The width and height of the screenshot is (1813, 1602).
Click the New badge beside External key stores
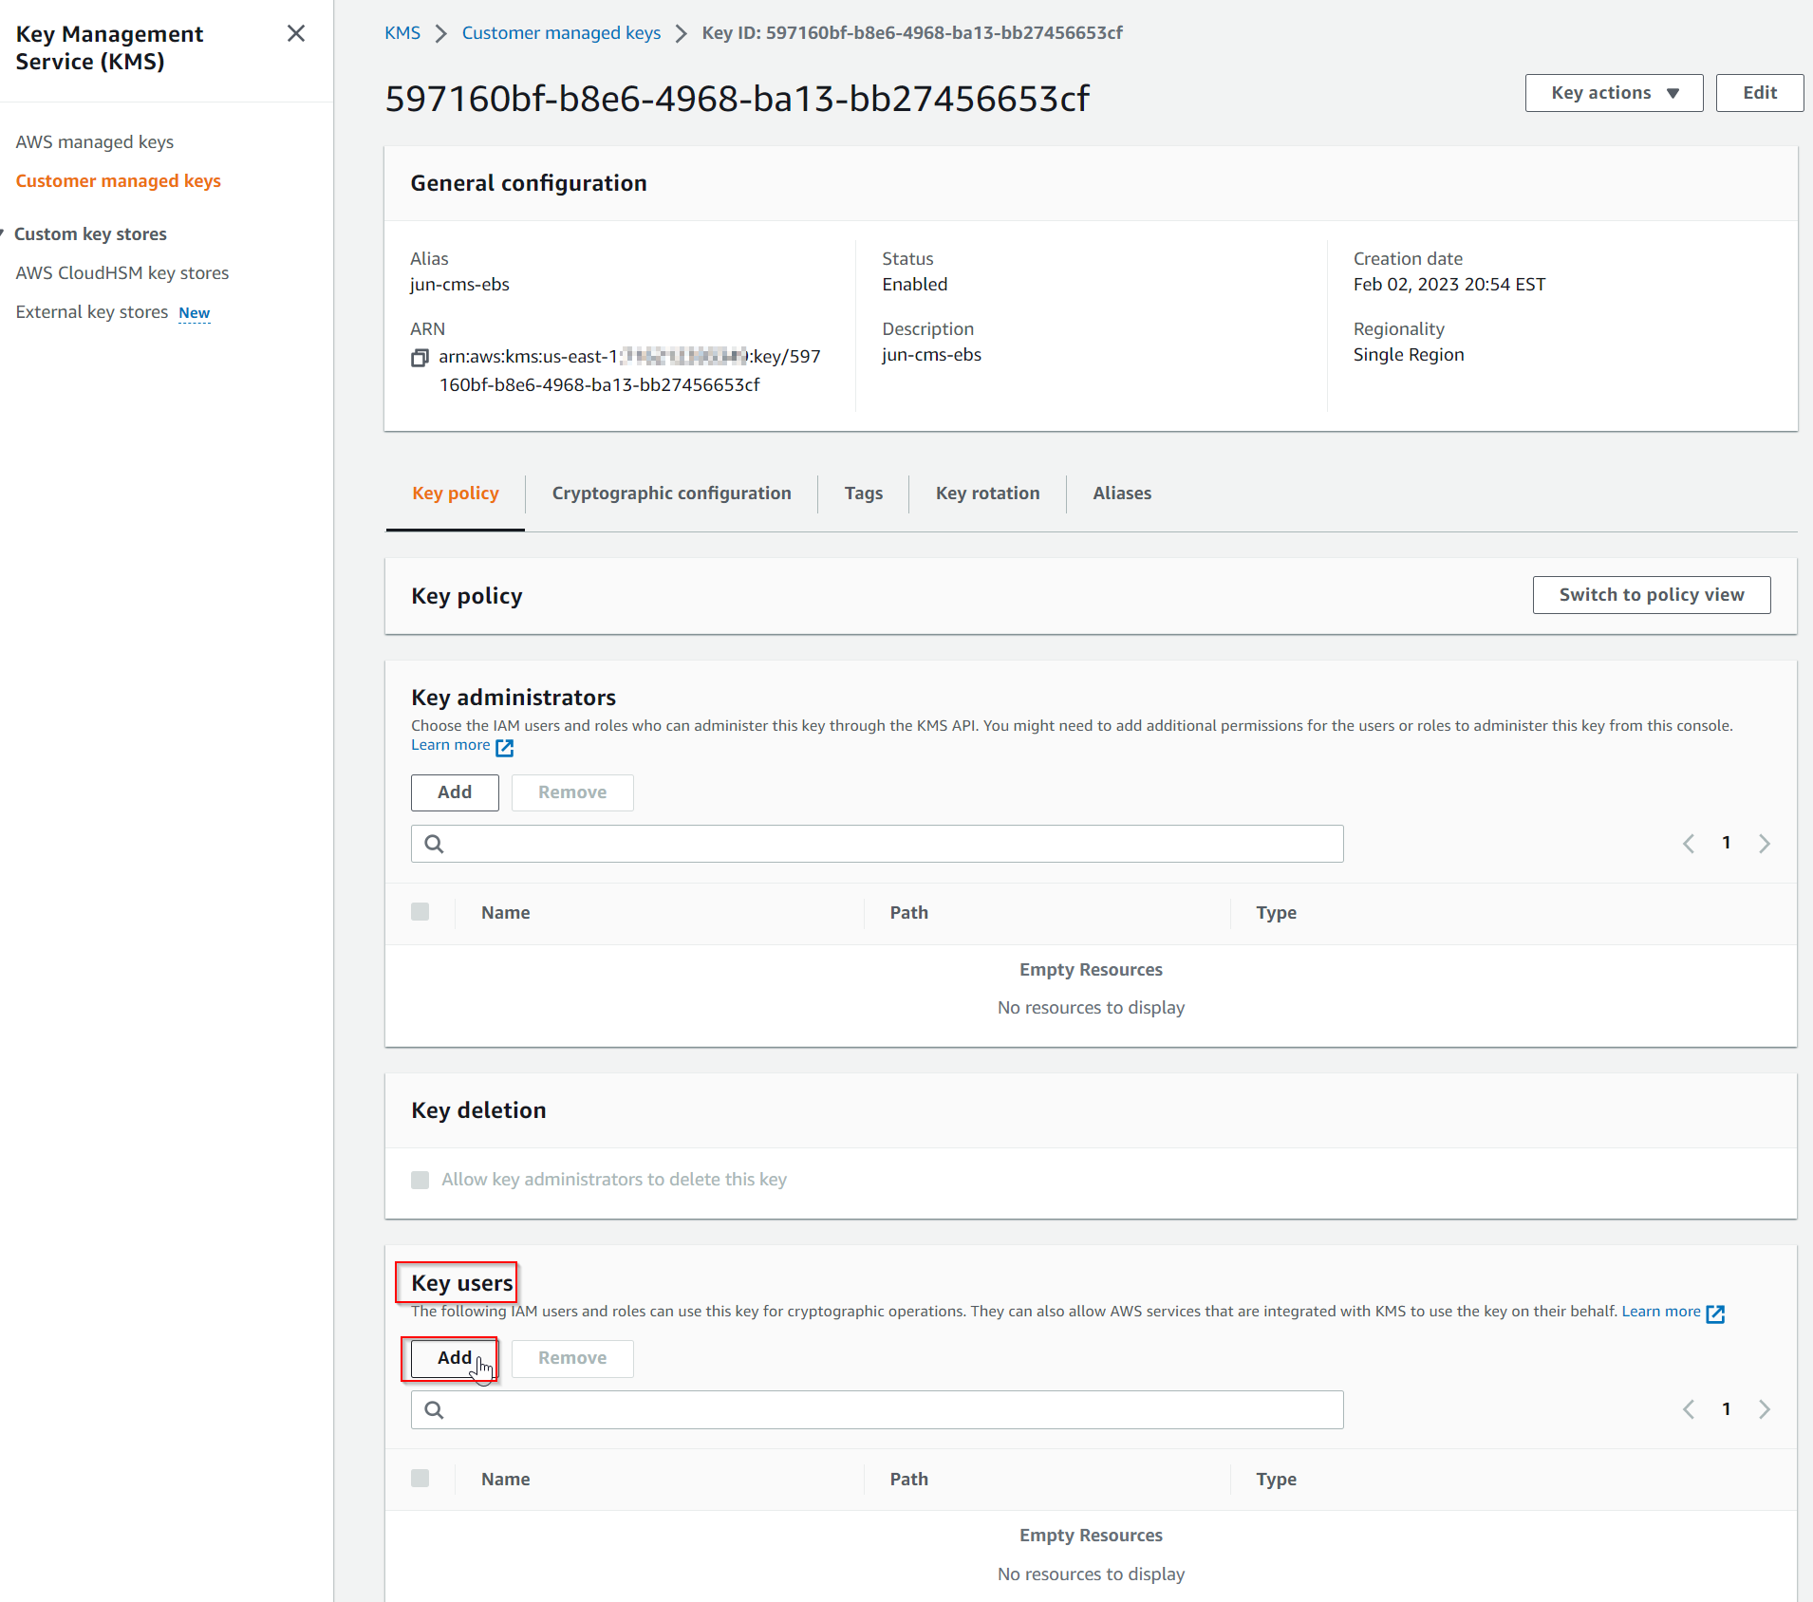pyautogui.click(x=194, y=313)
